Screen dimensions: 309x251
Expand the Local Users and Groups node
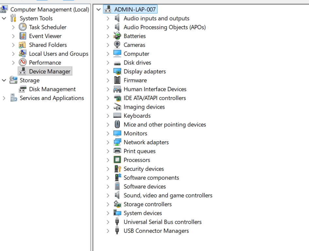[x=13, y=54]
